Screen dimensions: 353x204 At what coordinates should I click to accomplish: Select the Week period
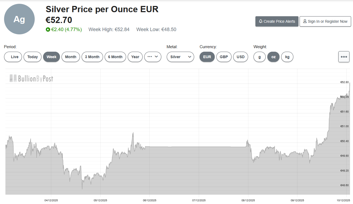[x=52, y=57]
